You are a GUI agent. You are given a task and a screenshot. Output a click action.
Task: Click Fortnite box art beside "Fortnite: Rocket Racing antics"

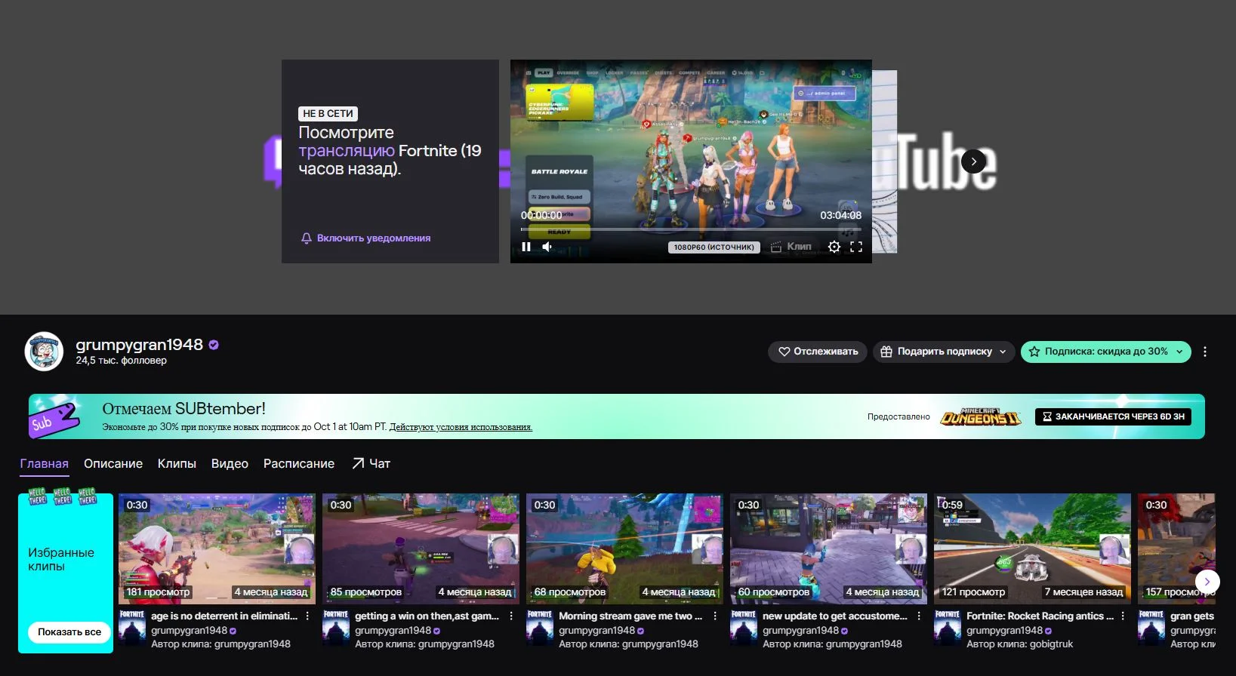point(948,628)
